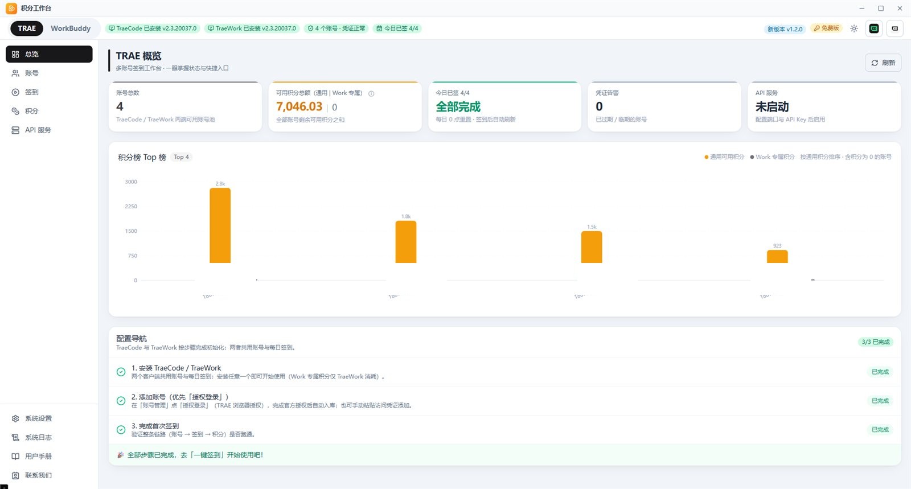This screenshot has width=911, height=489.
Task: Click 已完成 badge for 完成首次签到 step
Action: pos(880,430)
